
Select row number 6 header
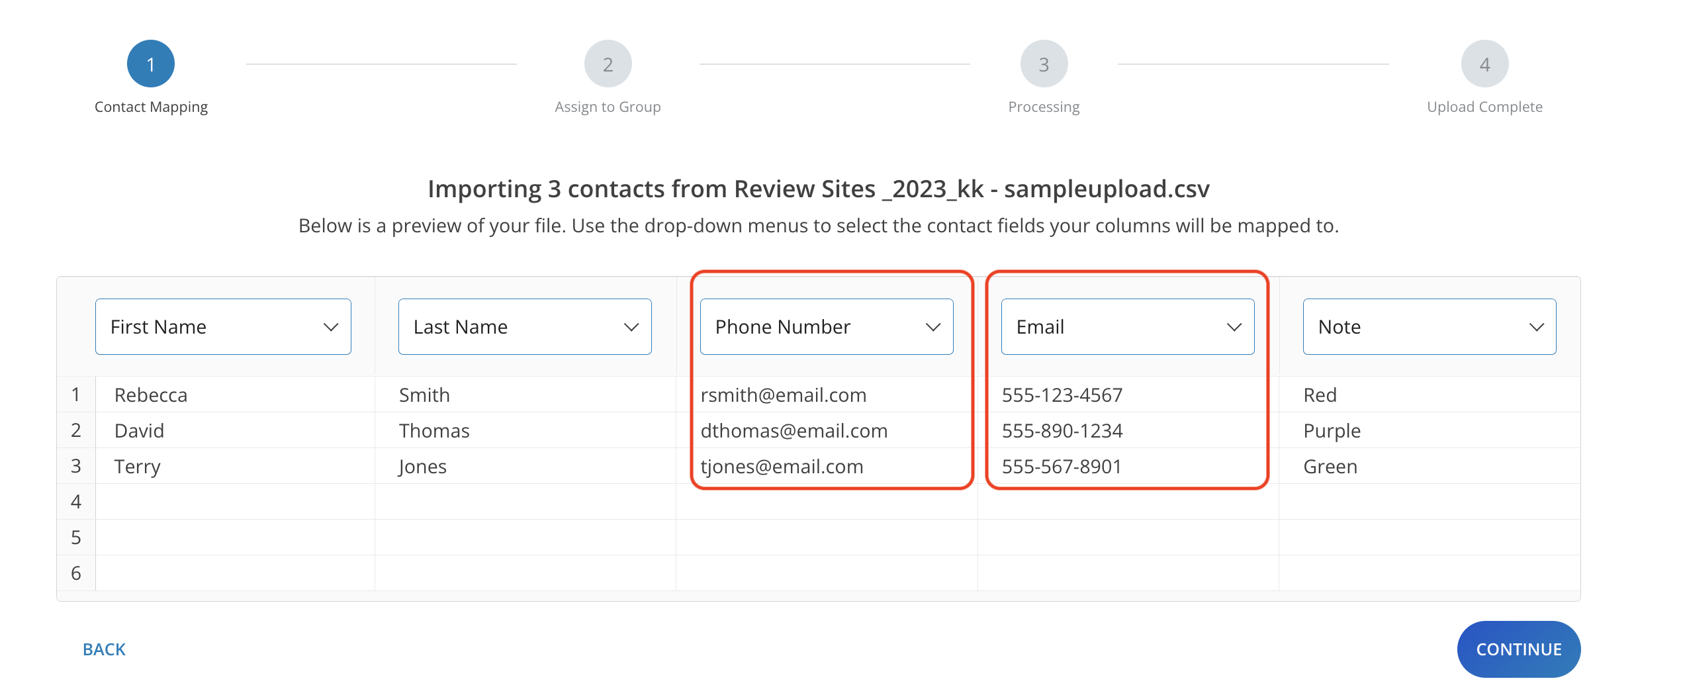pyautogui.click(x=76, y=573)
